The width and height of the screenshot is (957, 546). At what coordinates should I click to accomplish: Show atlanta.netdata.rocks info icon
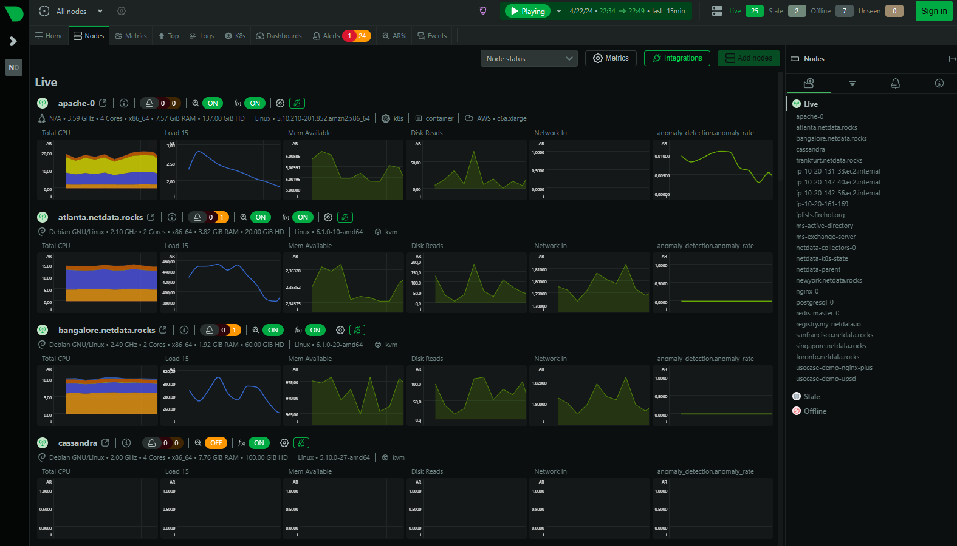(x=172, y=217)
